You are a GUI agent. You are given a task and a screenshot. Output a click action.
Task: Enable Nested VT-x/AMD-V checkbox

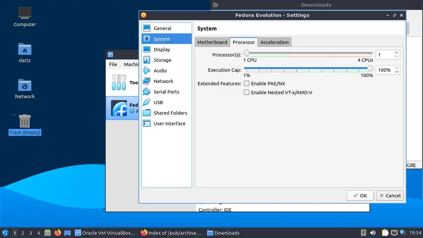pos(247,92)
